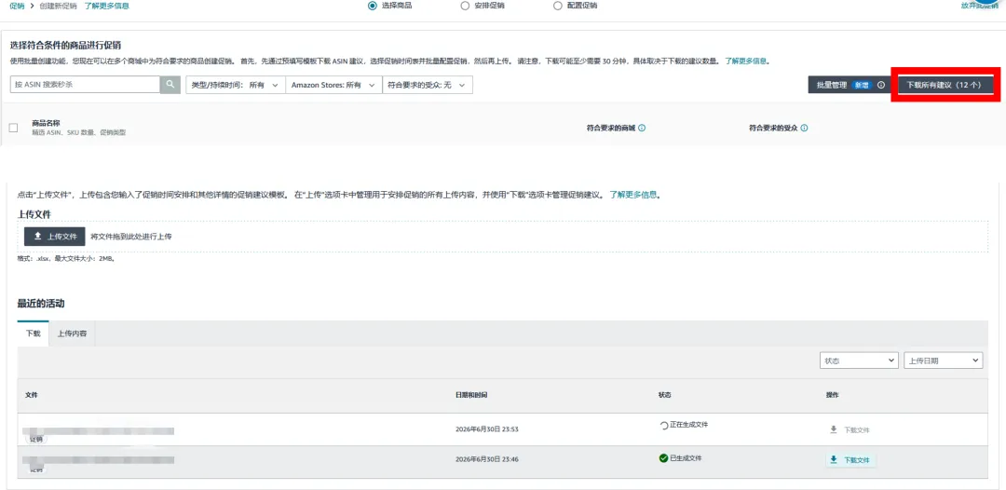
Task: Select the 选择商品 step radio
Action: [x=373, y=6]
